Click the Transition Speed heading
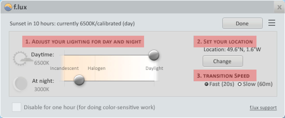The height and width of the screenshot is (118, 285). pyautogui.click(x=225, y=76)
